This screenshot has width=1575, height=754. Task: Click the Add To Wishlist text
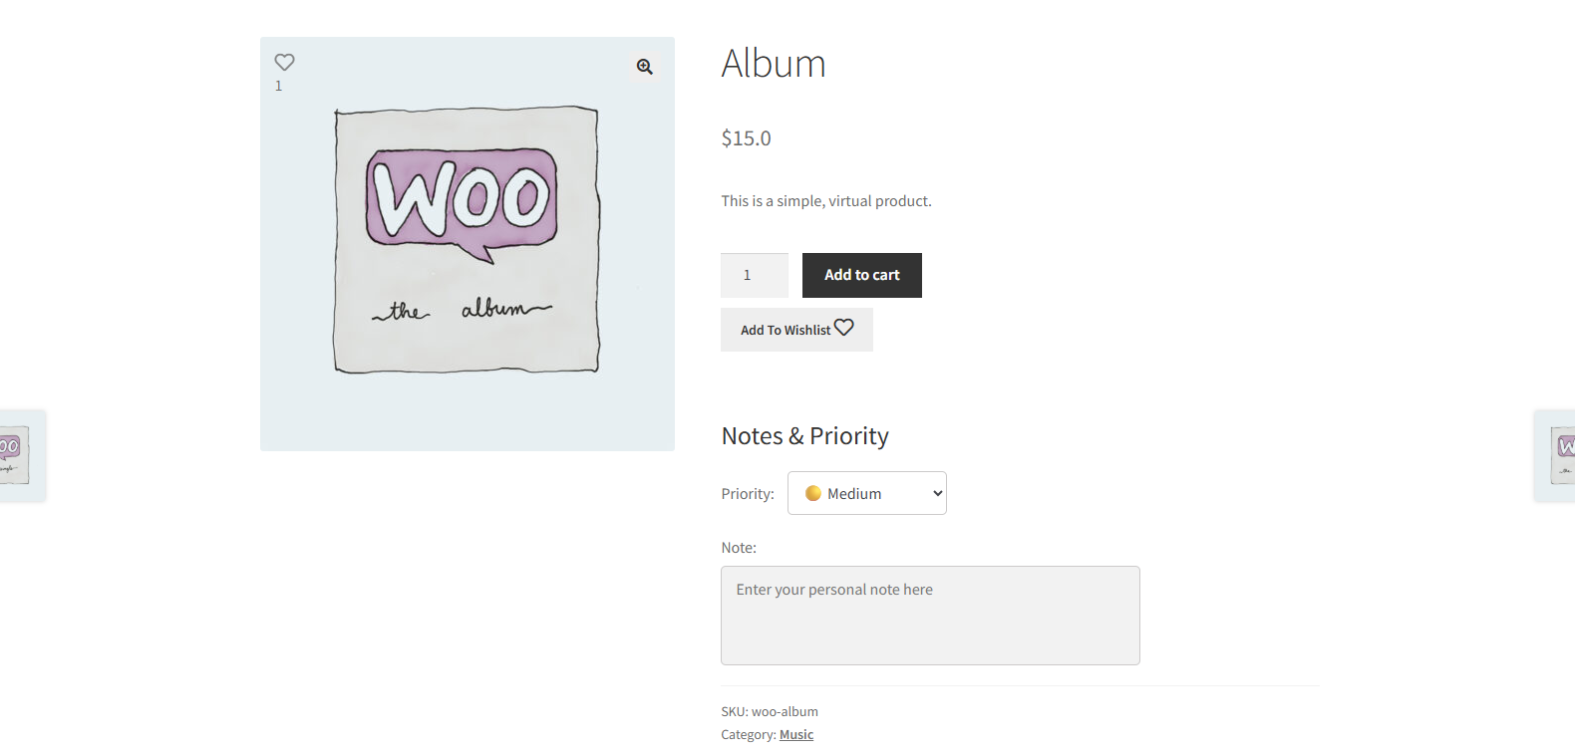click(785, 330)
